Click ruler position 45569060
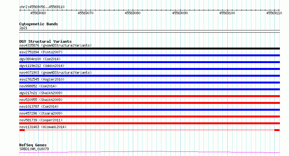 point(38,13)
